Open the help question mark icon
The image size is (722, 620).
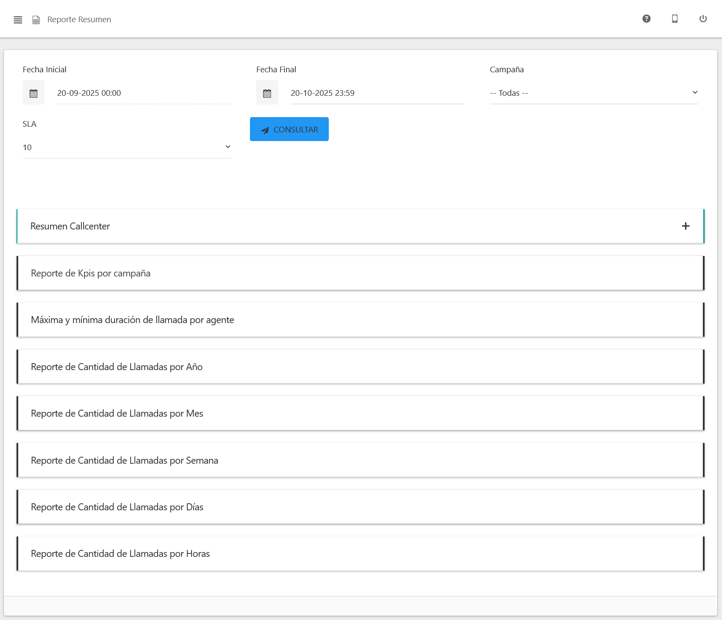(x=646, y=19)
